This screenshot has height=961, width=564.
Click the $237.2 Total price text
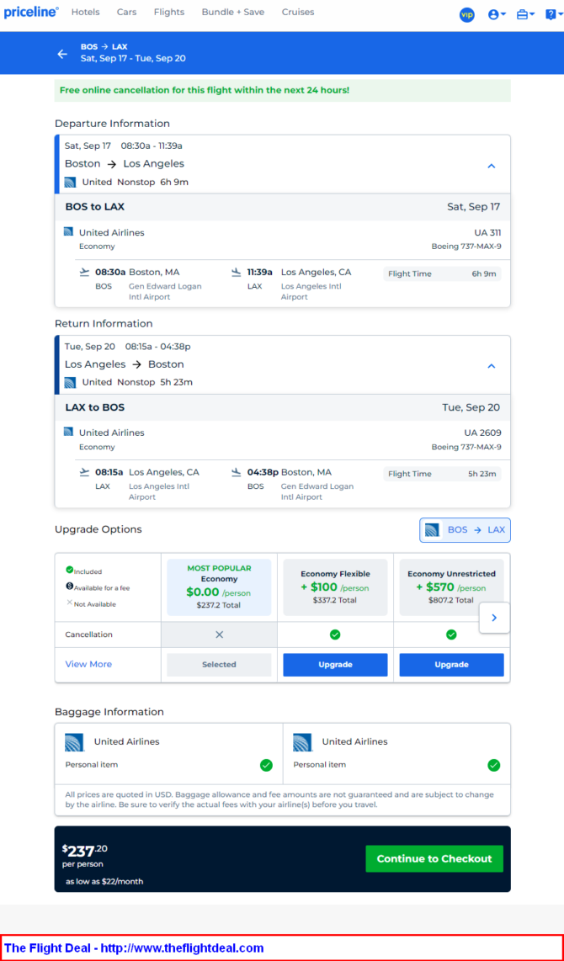(x=219, y=606)
